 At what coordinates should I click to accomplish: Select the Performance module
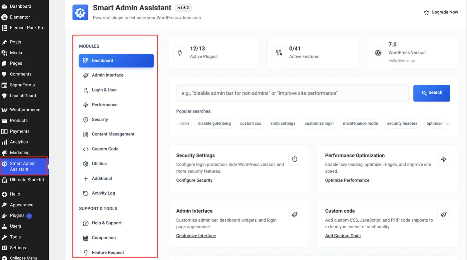pos(116,104)
